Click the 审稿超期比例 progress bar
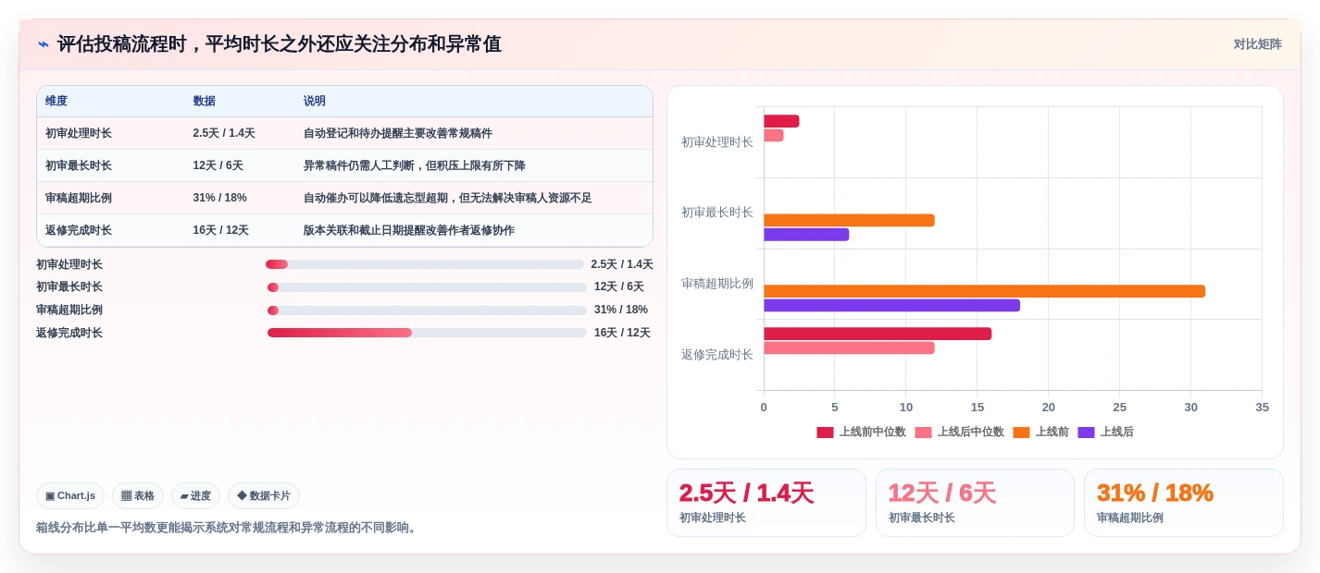 coord(427,311)
